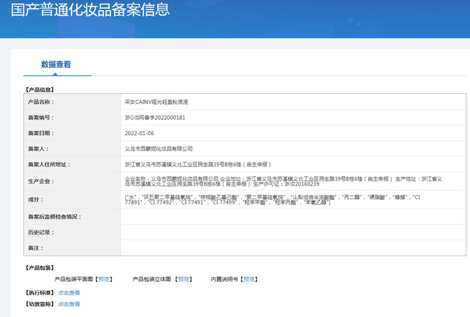Click the 生产企业 details text
470x317 pixels.
283,181
